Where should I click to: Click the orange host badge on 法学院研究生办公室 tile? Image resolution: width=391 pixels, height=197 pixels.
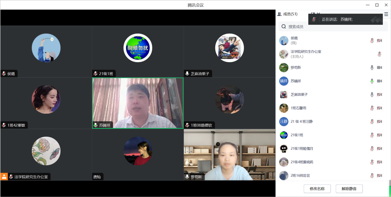[4, 177]
